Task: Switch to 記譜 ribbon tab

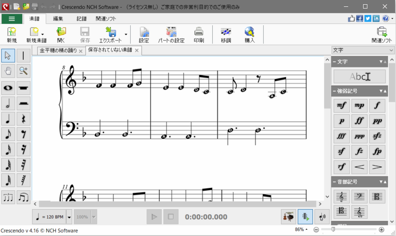Action: (x=82, y=19)
